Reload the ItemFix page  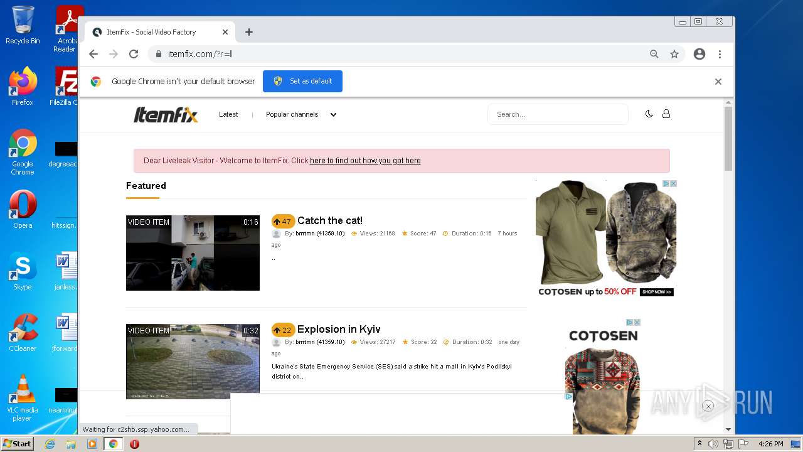(134, 54)
